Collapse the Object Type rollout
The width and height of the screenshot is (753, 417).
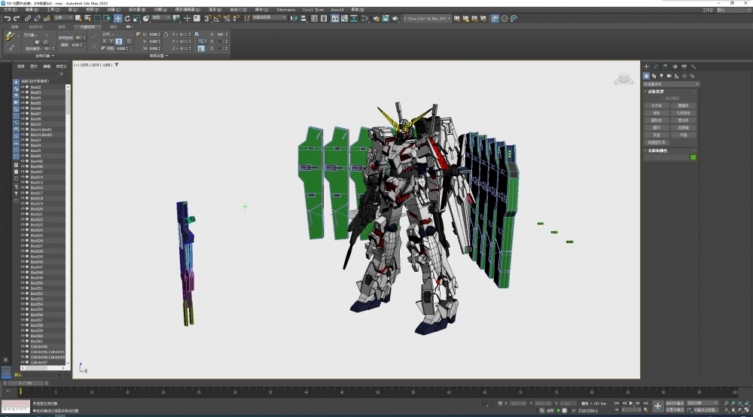coord(657,91)
